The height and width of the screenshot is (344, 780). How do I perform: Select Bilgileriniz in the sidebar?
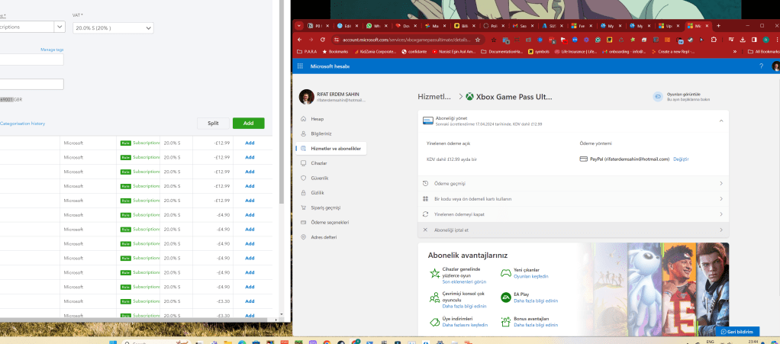click(x=321, y=133)
